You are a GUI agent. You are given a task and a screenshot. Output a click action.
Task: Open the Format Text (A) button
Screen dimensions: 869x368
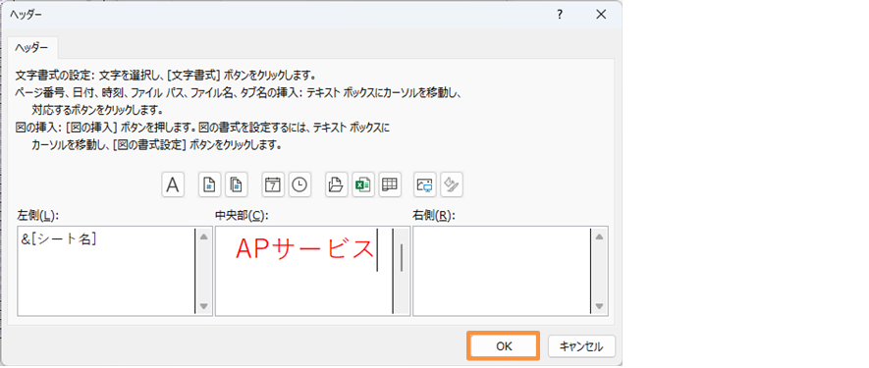tap(173, 184)
